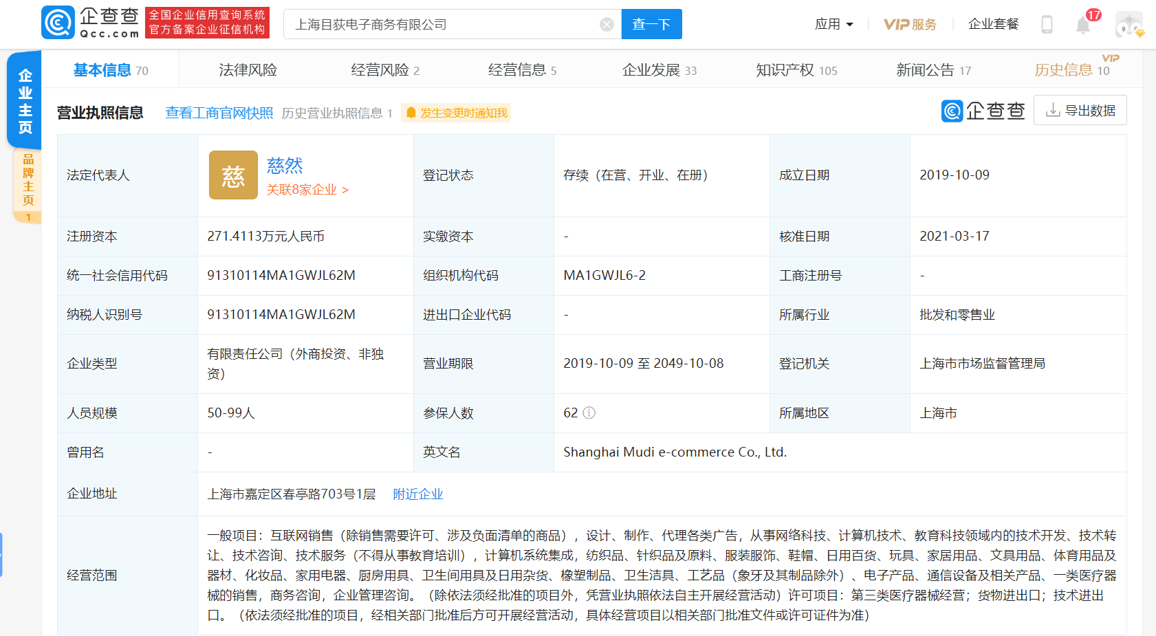
Task: Open 查看工商官网快照 link
Action: [x=219, y=113]
